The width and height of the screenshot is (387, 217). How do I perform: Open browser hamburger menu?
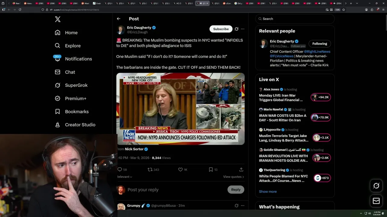pos(383,10)
